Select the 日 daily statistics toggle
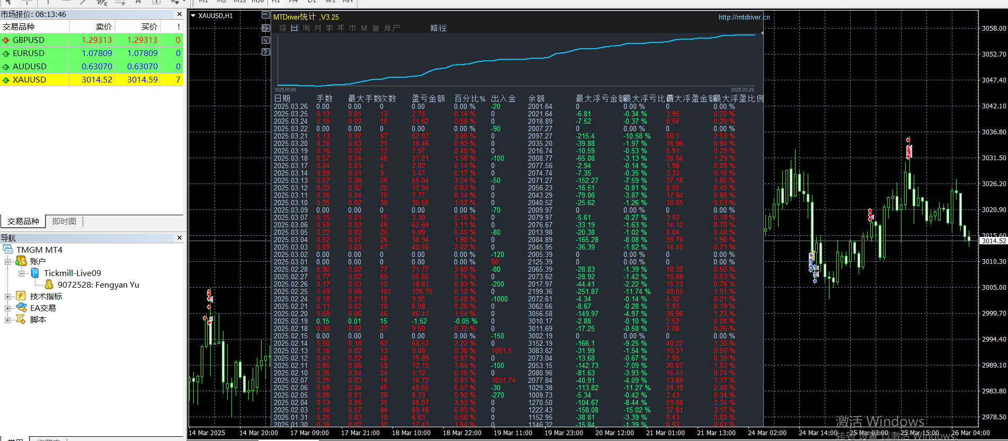Screen dimensions: 1008x441 click(x=294, y=28)
